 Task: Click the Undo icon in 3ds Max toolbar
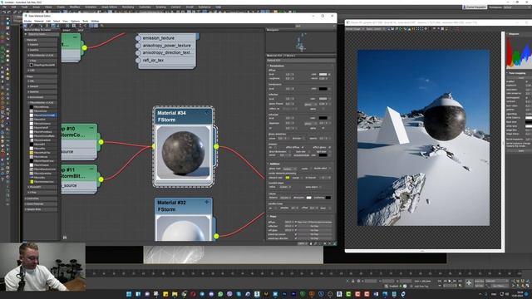[4, 12]
